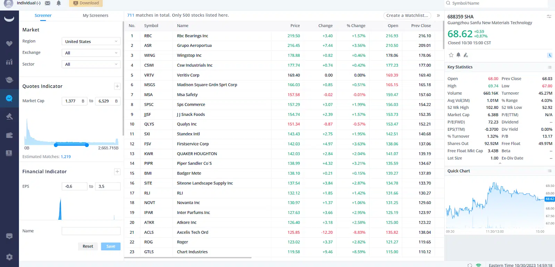The image size is (555, 267).
Task: Click the Market Cap slider right handle
Action: pyautogui.click(x=87, y=145)
